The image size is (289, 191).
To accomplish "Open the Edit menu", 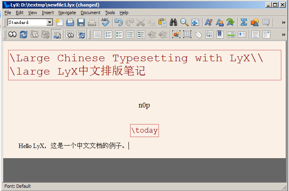I will point(19,13).
